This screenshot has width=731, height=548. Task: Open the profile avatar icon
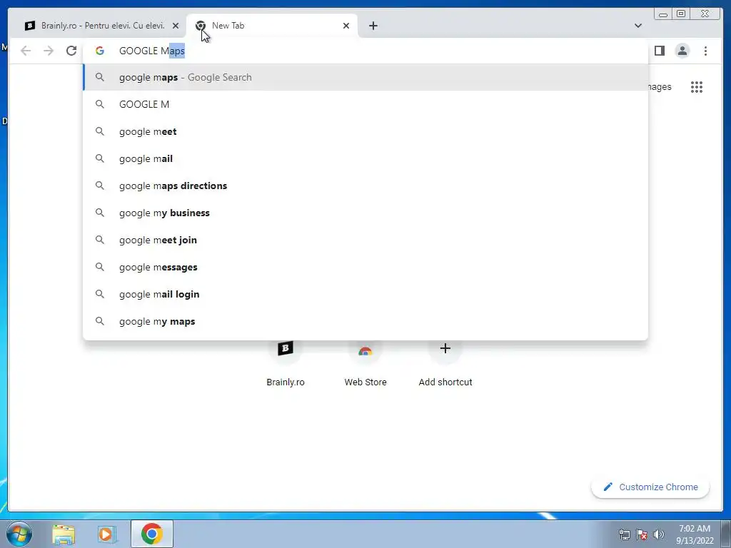(x=682, y=51)
